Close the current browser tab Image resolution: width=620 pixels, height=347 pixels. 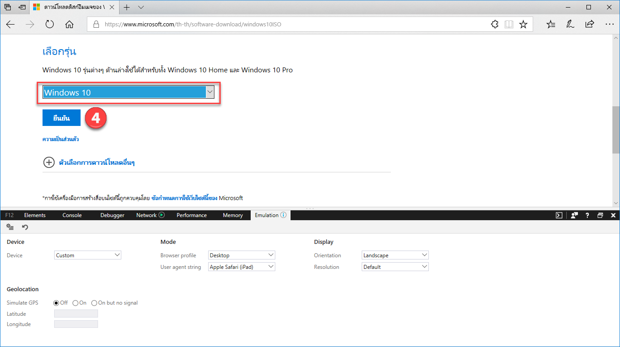click(x=111, y=7)
